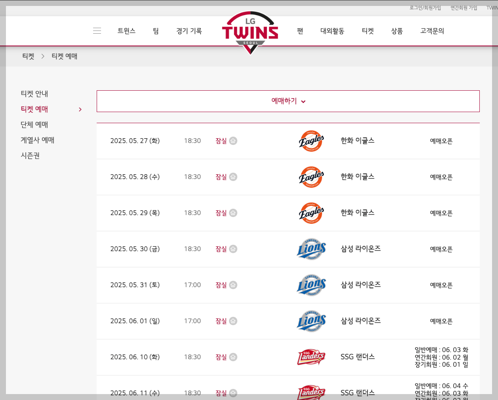Click Eagles logo on 05. 28 row
498x400 pixels.
tap(311, 177)
